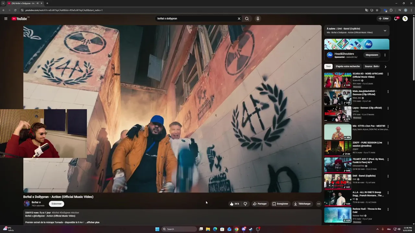Open options for ZDEFF - PURE SESSION
415x233 pixels.
[388, 143]
